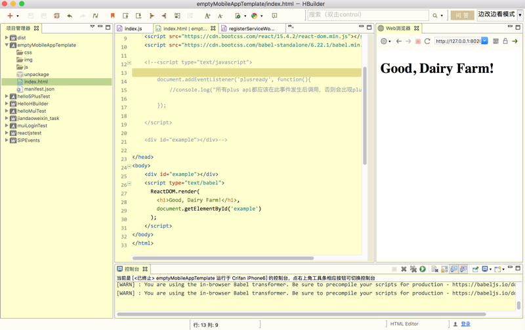Click the increase font size icon

207,15
